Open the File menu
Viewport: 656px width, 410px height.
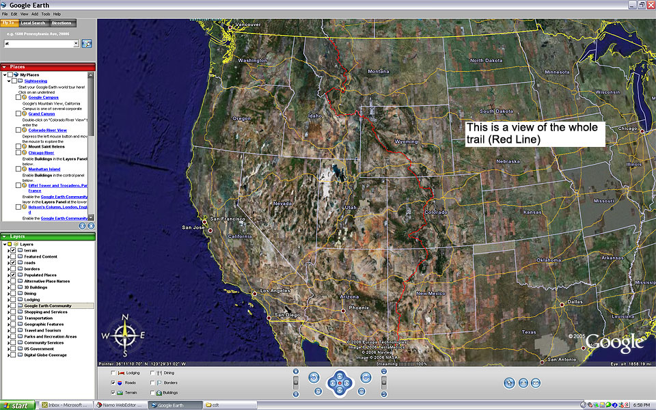click(x=5, y=14)
